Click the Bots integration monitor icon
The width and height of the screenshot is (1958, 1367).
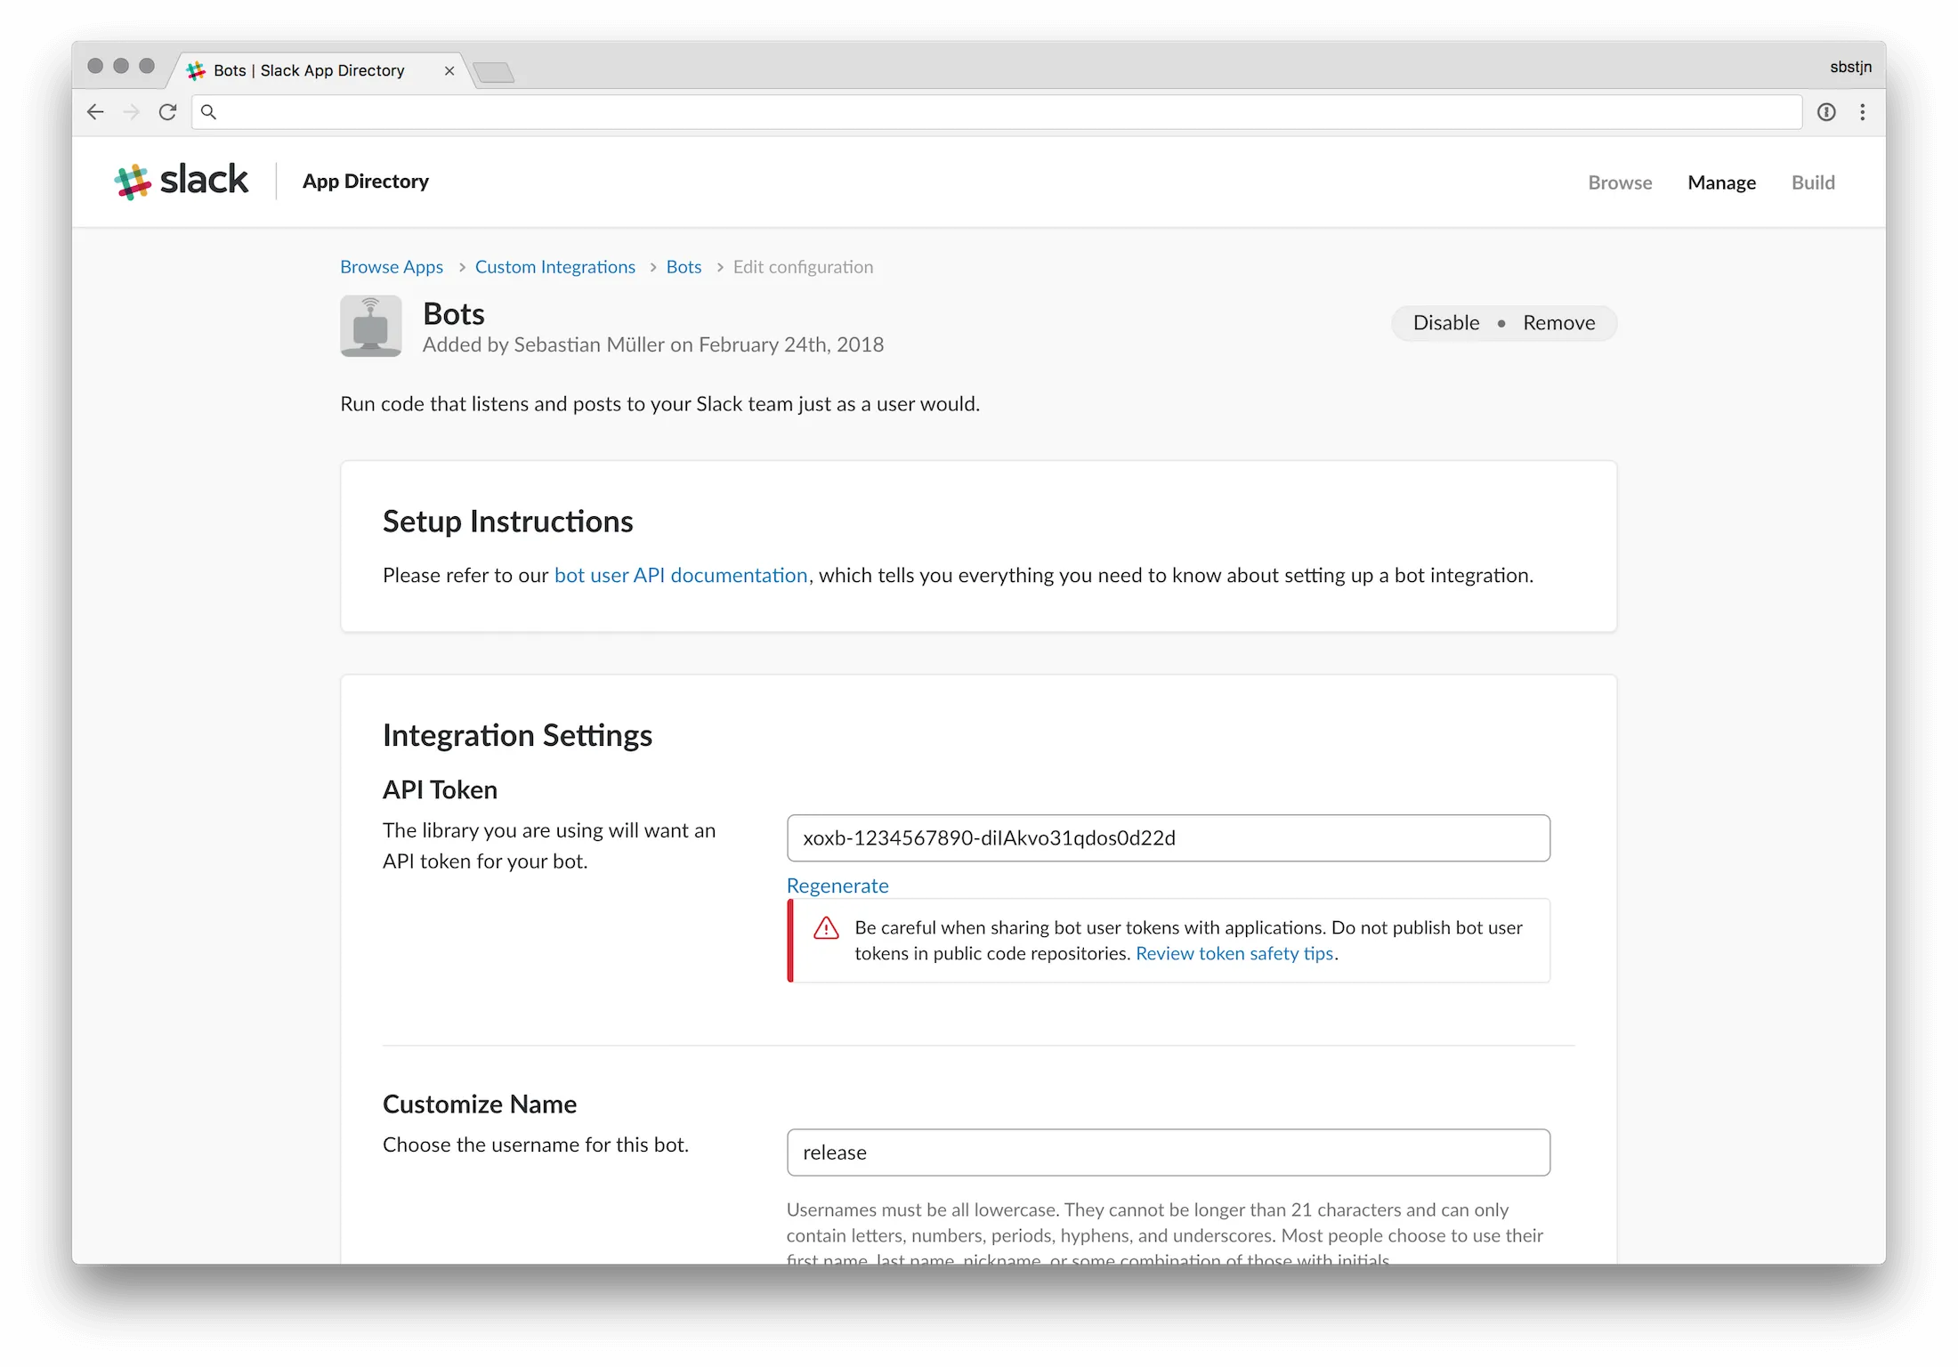point(370,326)
